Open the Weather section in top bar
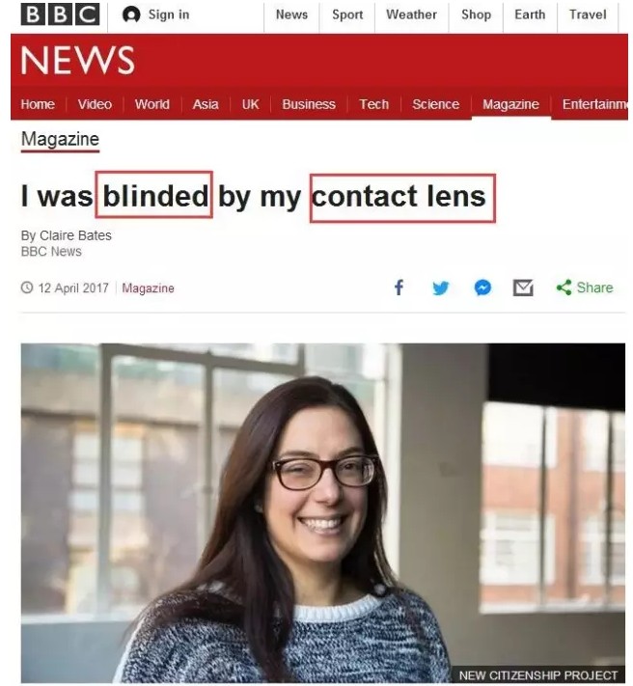This screenshot has width=633, height=686. click(x=411, y=14)
